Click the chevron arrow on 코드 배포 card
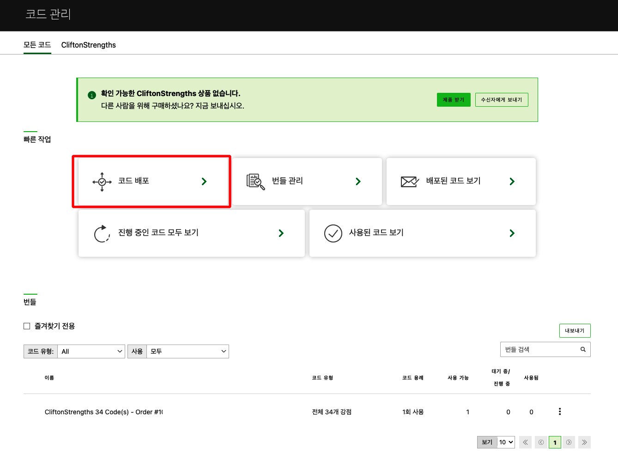Viewport: 618px width, 460px height. [x=204, y=182]
